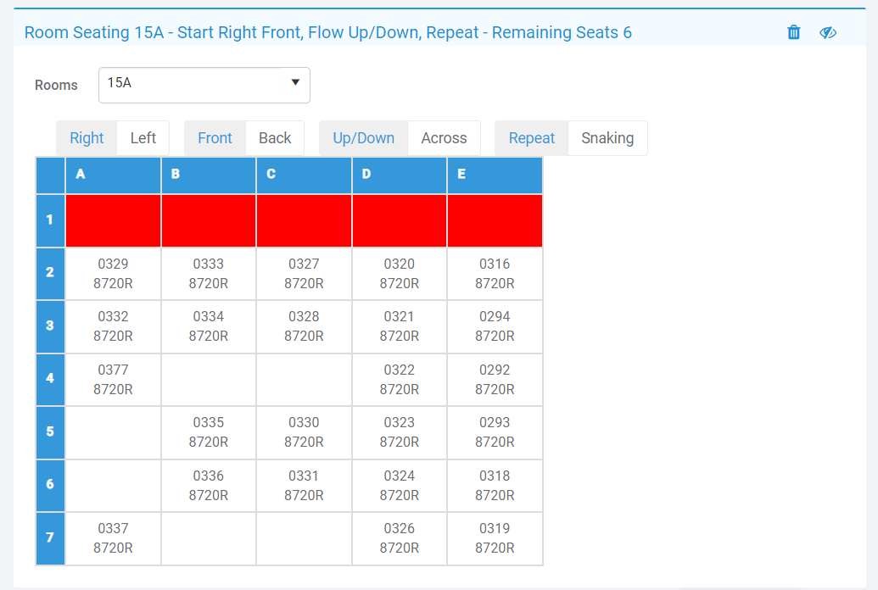
Task: Click the Room Seating 15A title
Action: (x=327, y=32)
